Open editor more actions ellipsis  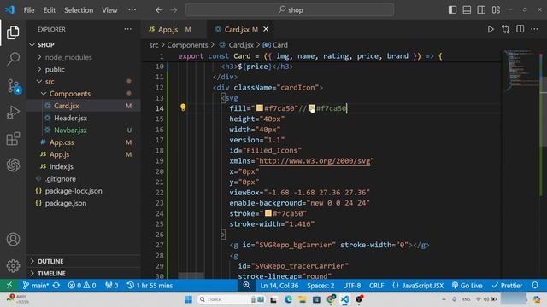coord(534,29)
